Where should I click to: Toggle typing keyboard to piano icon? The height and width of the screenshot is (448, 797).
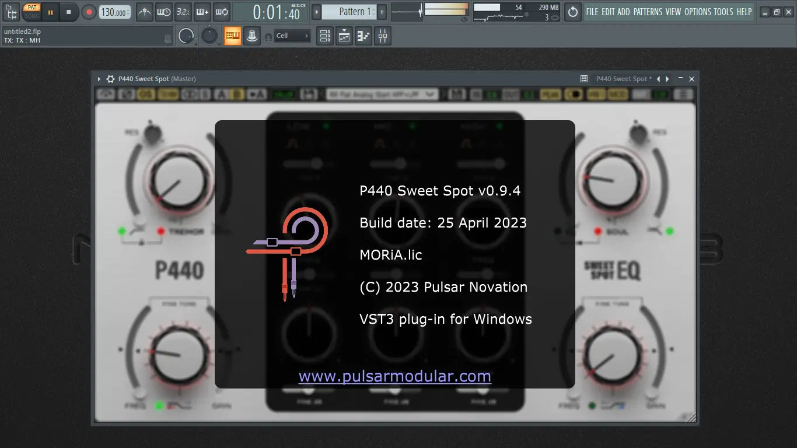pos(233,36)
